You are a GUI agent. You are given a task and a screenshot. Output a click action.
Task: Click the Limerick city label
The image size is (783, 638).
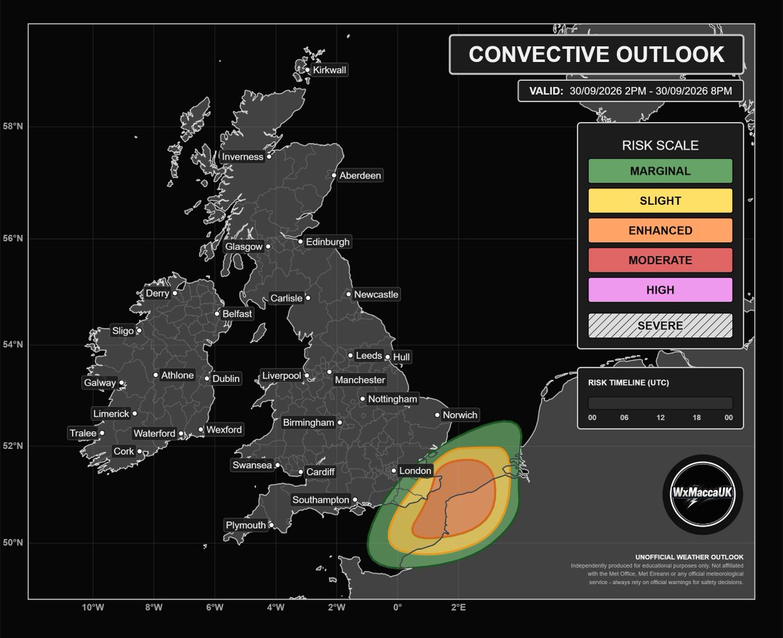(x=111, y=414)
